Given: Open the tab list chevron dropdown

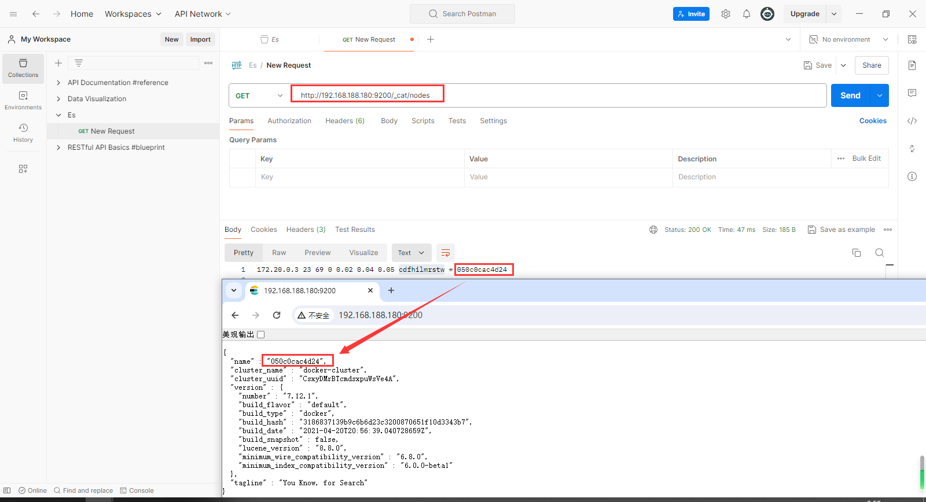Looking at the screenshot, I should click(788, 39).
